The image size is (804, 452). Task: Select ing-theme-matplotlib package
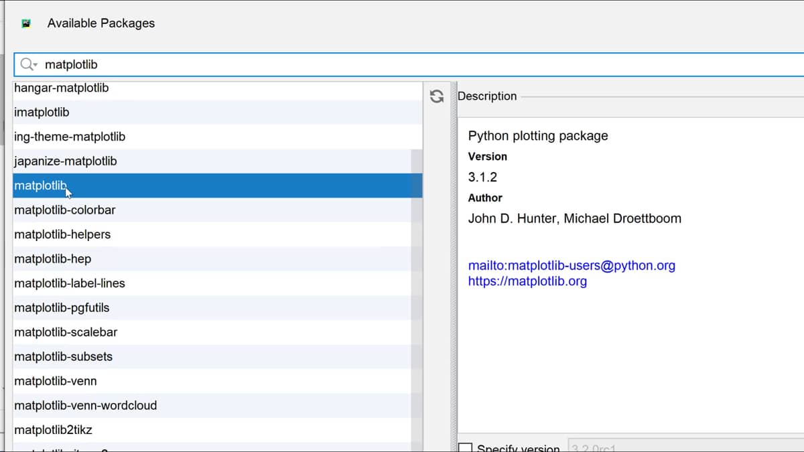click(218, 137)
